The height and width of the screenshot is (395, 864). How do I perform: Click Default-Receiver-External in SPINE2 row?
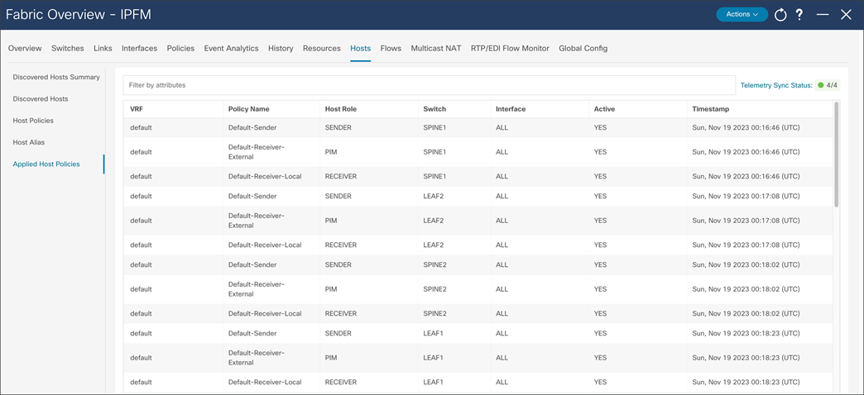point(257,289)
